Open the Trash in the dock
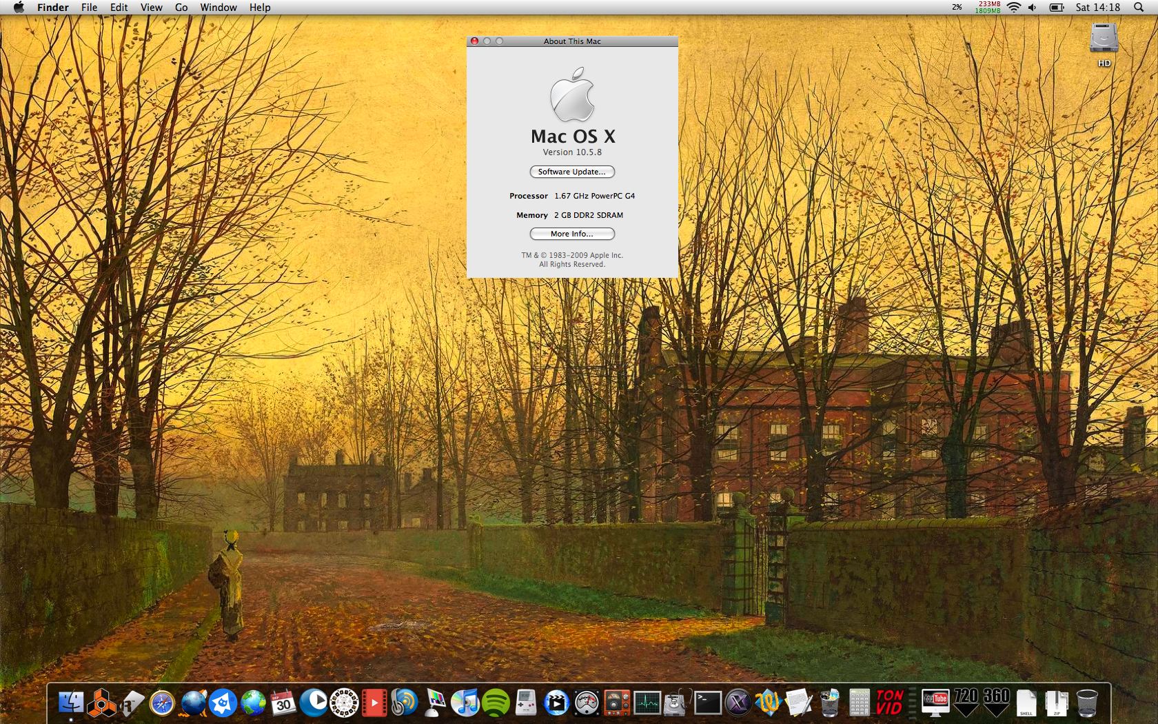The width and height of the screenshot is (1158, 724). coord(1087,703)
